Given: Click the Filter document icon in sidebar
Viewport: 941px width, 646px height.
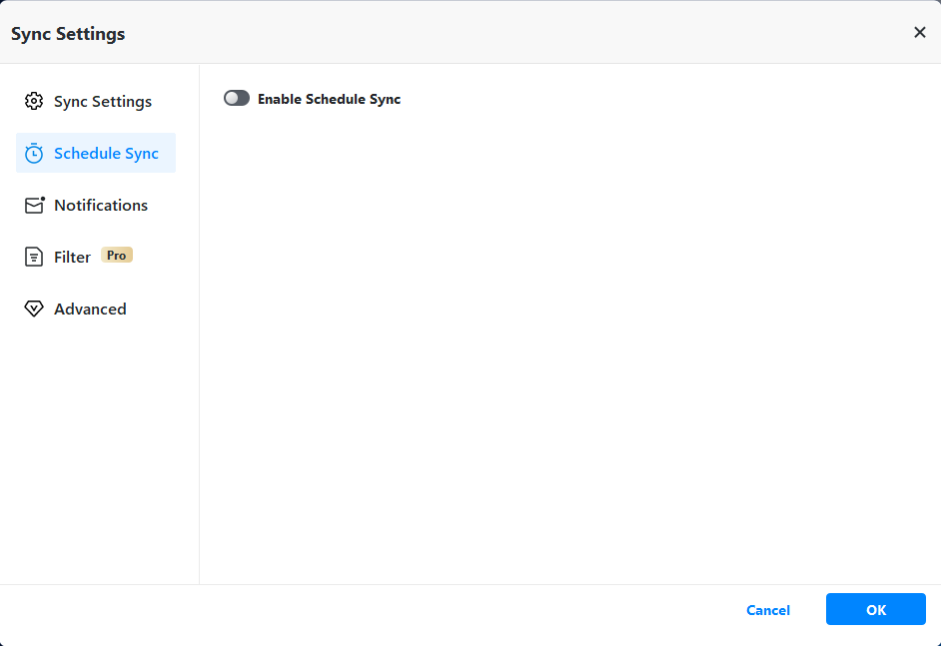Looking at the screenshot, I should [34, 257].
